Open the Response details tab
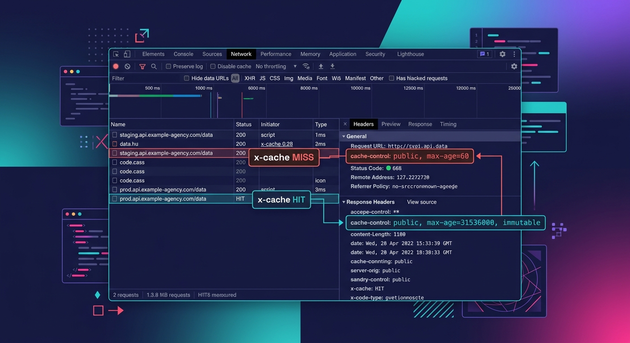 click(420, 124)
